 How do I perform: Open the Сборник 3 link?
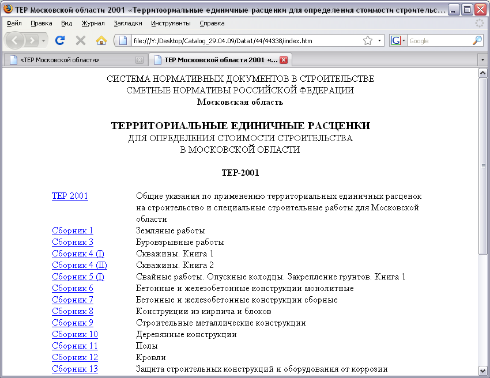(x=73, y=242)
